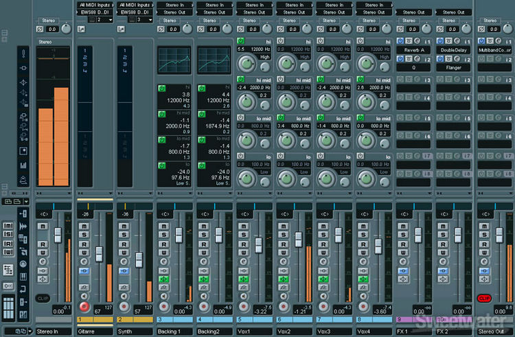Click the Stereo Out volume fader handle
The width and height of the screenshot is (515, 337).
click(x=499, y=235)
